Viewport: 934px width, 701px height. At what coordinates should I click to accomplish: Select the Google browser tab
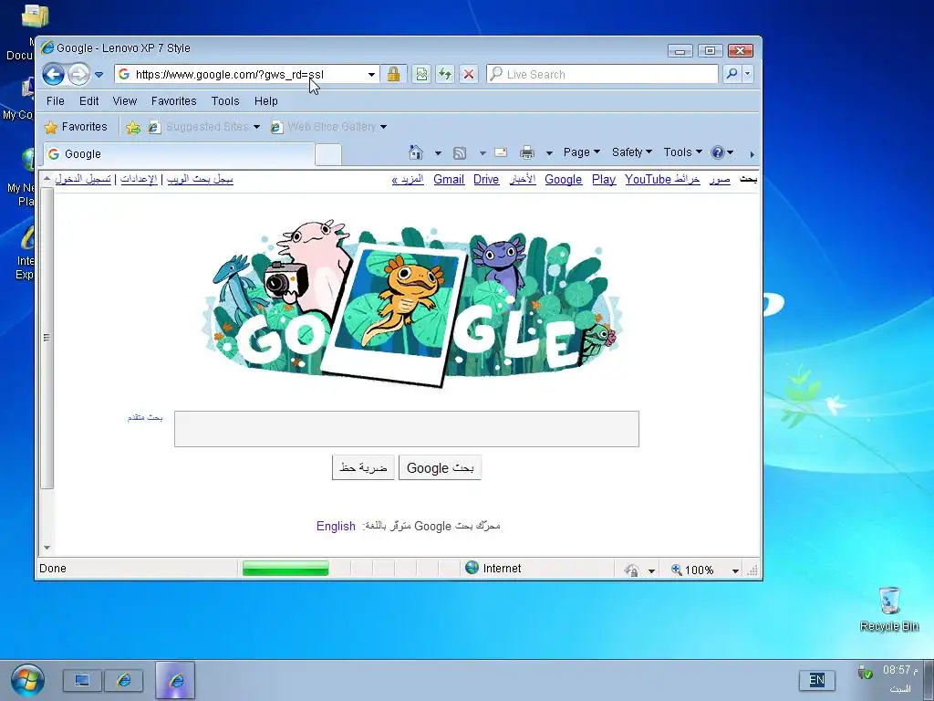click(x=179, y=154)
